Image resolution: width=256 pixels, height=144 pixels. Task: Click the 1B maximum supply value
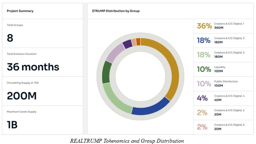[12, 125]
